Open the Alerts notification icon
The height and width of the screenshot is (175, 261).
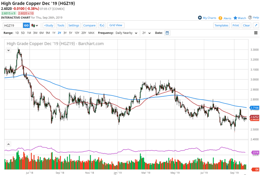point(221,18)
